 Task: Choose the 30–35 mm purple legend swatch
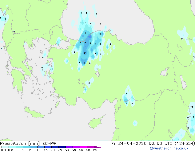click(x=69, y=147)
